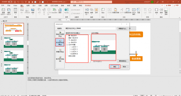Image resolution: width=181 pixels, height=96 pixels.
Task: Click the ScreenTip (屏幕提示) button
Action: [123, 29]
